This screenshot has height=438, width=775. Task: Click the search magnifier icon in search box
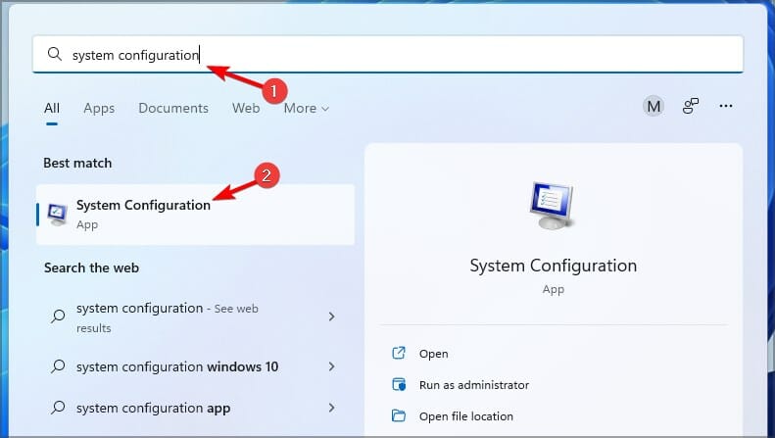pyautogui.click(x=55, y=54)
